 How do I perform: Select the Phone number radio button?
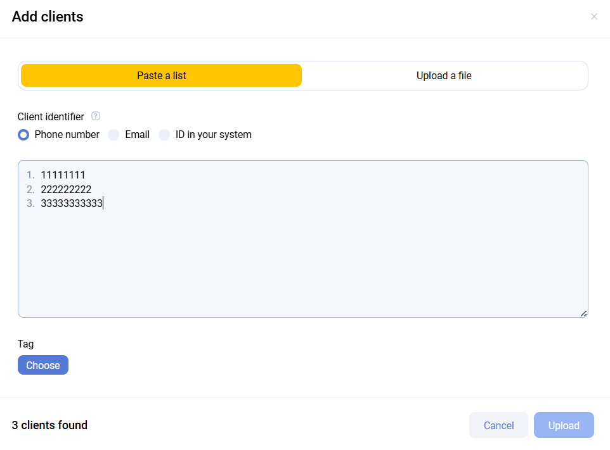tap(23, 135)
